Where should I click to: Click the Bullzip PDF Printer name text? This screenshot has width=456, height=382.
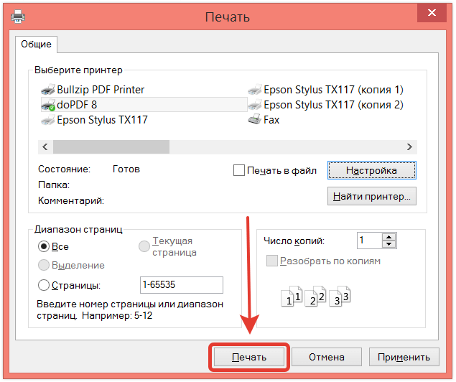[x=101, y=90]
